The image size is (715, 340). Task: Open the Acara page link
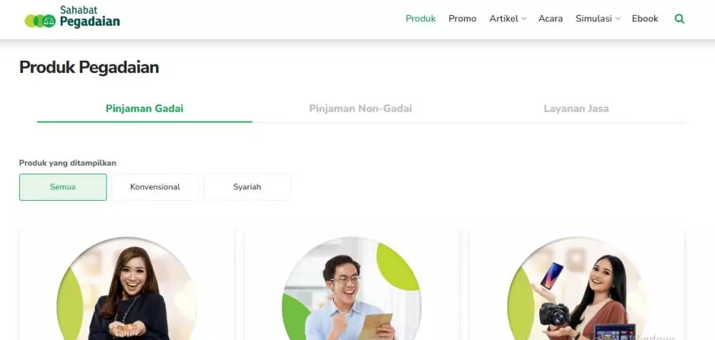click(x=551, y=19)
